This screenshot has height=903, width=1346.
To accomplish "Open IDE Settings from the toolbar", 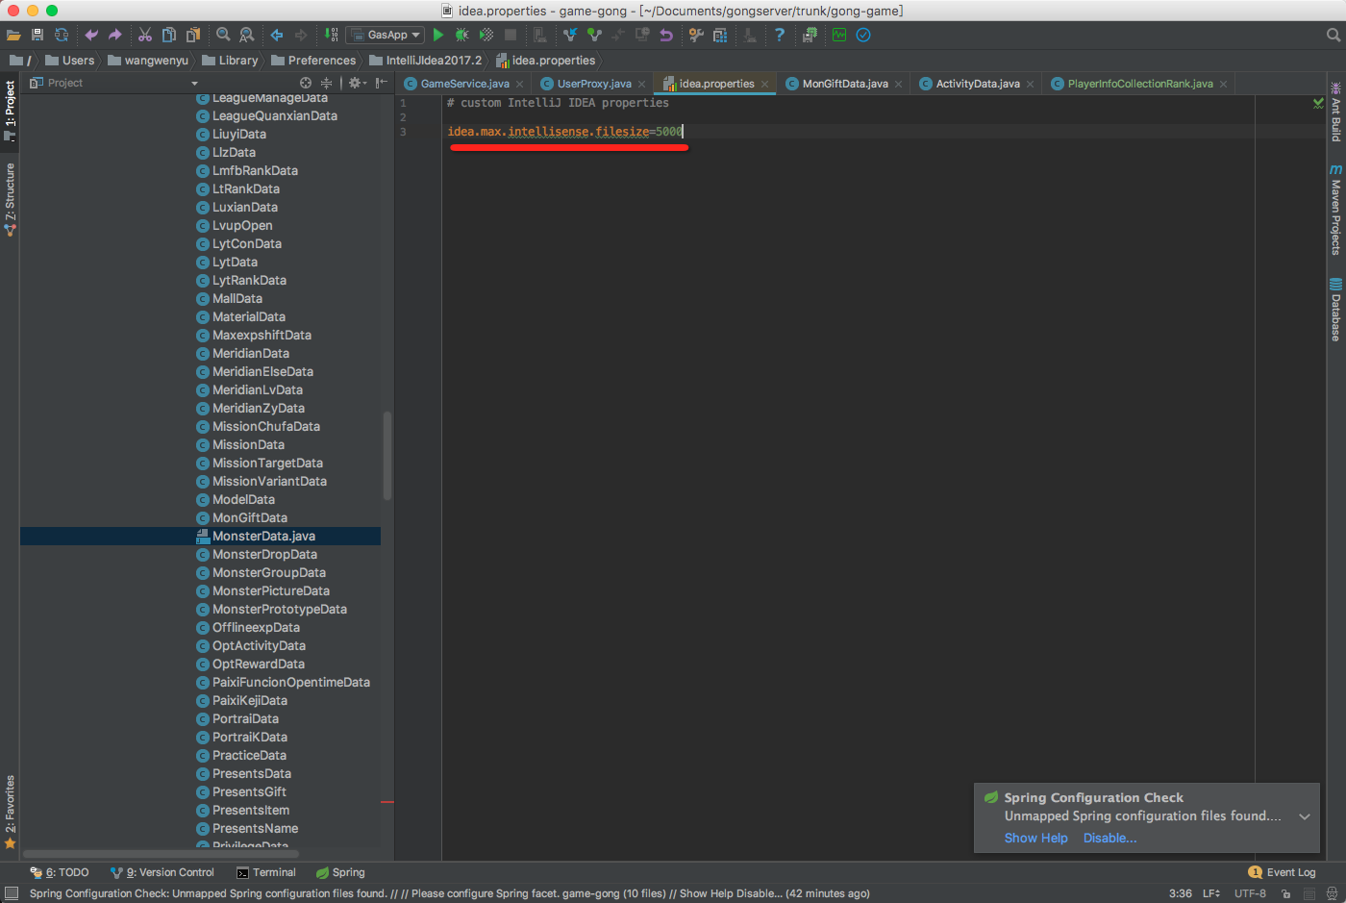I will pyautogui.click(x=695, y=35).
